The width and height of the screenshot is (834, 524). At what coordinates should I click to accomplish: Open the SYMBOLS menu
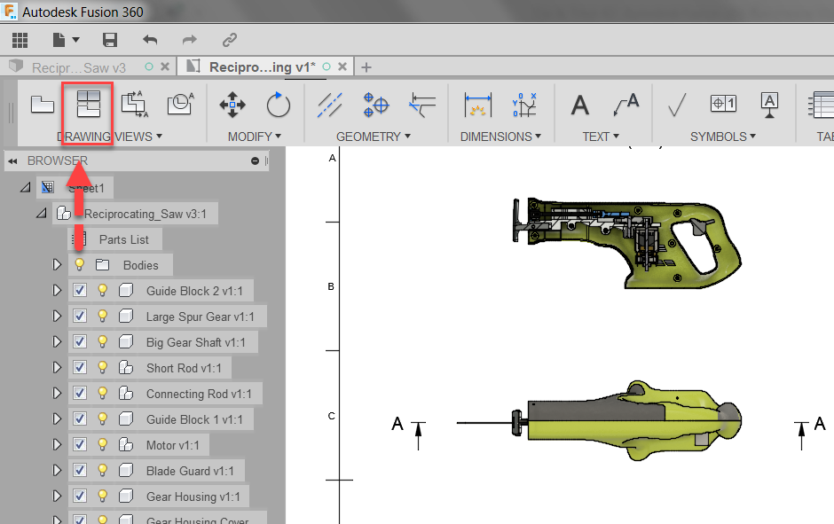(723, 137)
